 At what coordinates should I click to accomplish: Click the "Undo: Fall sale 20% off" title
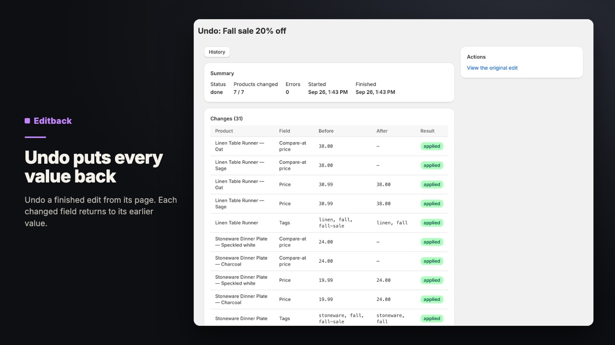242,31
